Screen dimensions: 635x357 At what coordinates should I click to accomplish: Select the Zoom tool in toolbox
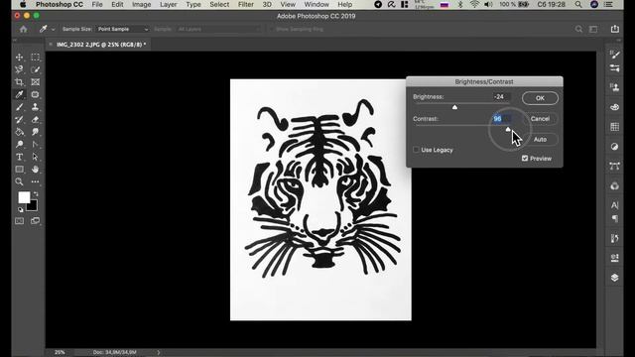tap(19, 181)
